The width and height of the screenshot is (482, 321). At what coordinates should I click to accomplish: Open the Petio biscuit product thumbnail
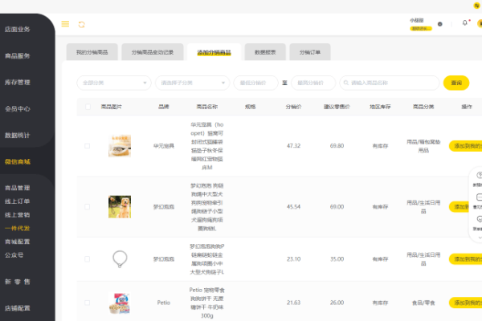coord(120,303)
